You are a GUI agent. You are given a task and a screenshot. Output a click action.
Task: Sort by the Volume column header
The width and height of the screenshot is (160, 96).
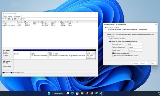point(9,22)
